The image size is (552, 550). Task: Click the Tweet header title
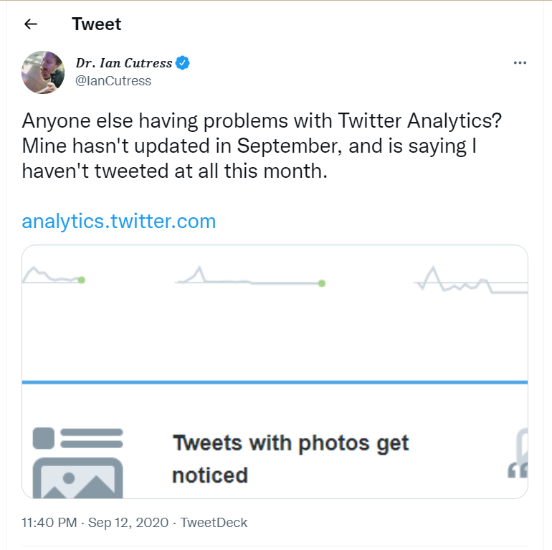coord(97,24)
